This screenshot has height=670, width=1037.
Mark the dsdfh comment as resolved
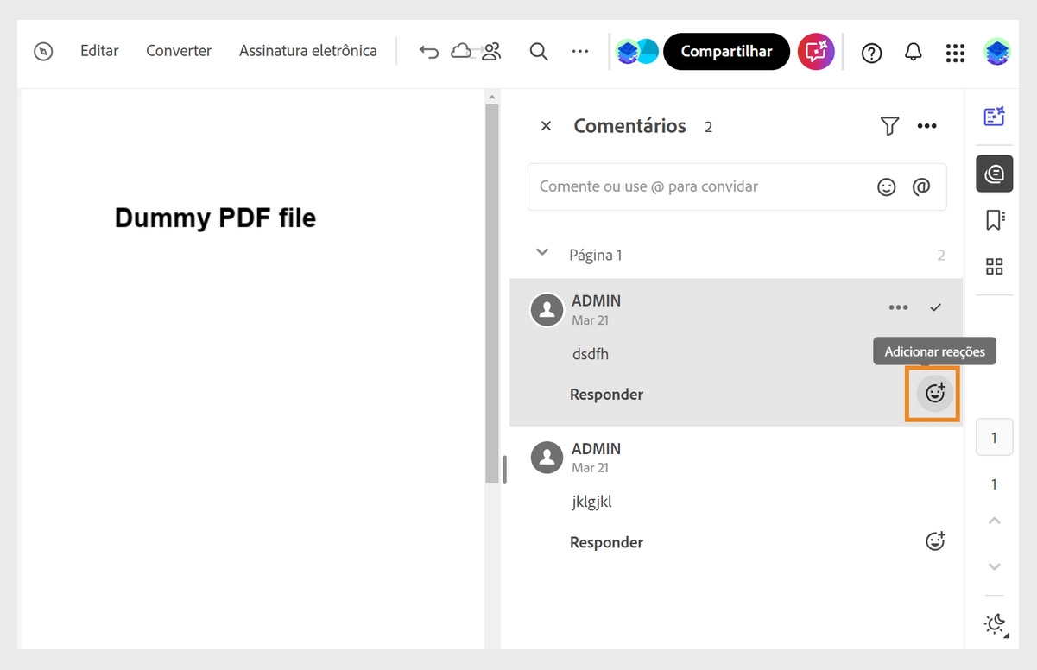(x=935, y=307)
